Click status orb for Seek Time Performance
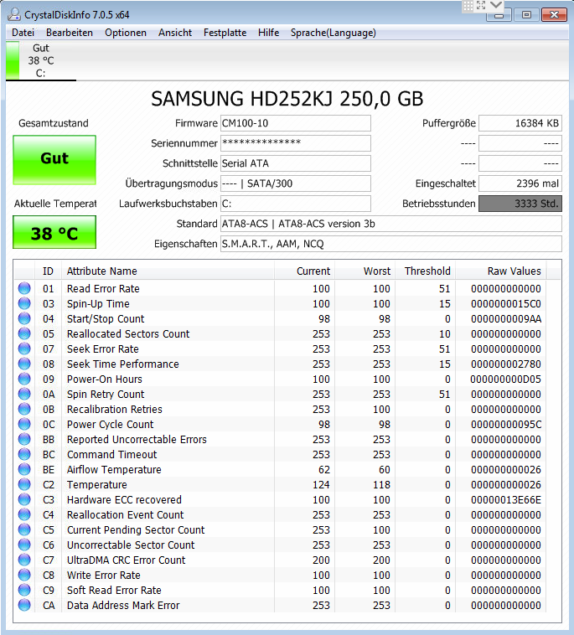The image size is (574, 635). coord(24,364)
